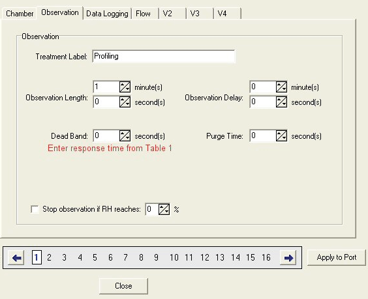Click Observation Length minutes spinner arrows
Viewport: 368px width, 299px height.
click(x=125, y=87)
